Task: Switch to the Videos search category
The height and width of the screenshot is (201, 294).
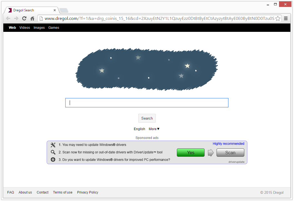Action: coord(25,28)
